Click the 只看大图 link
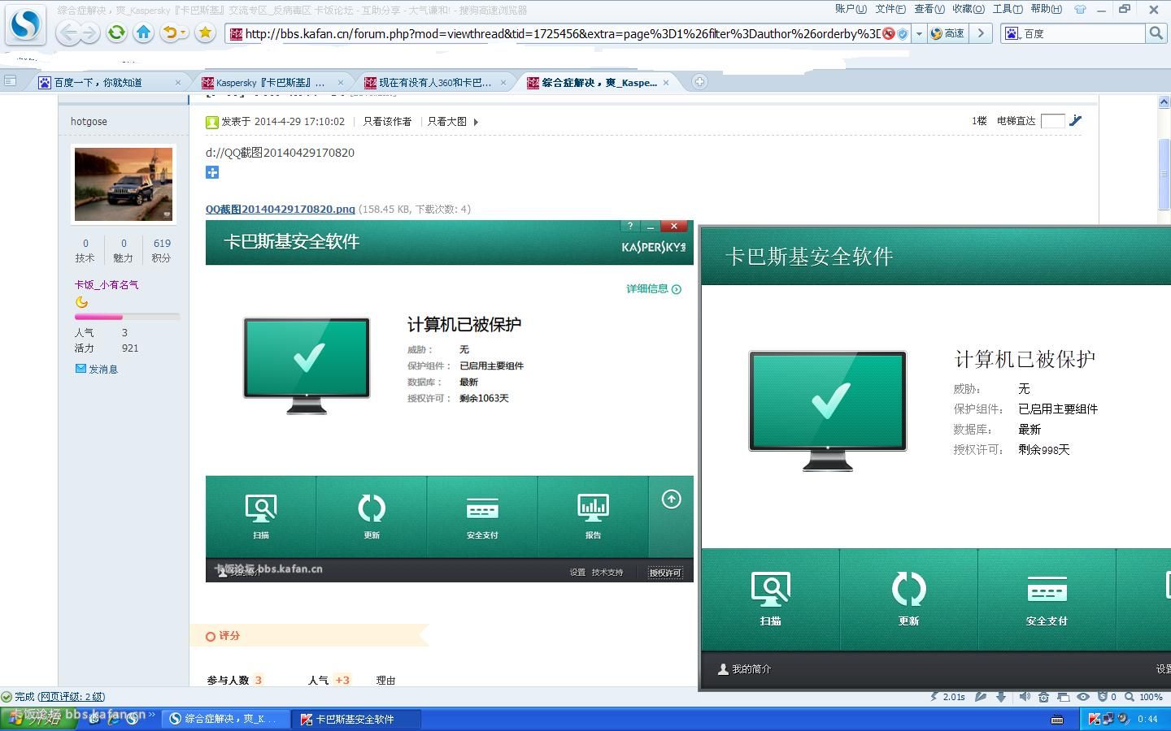This screenshot has width=1171, height=731. (x=447, y=121)
